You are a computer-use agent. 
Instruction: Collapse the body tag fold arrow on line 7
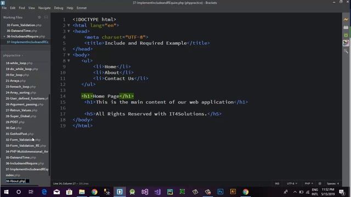tap(69, 55)
